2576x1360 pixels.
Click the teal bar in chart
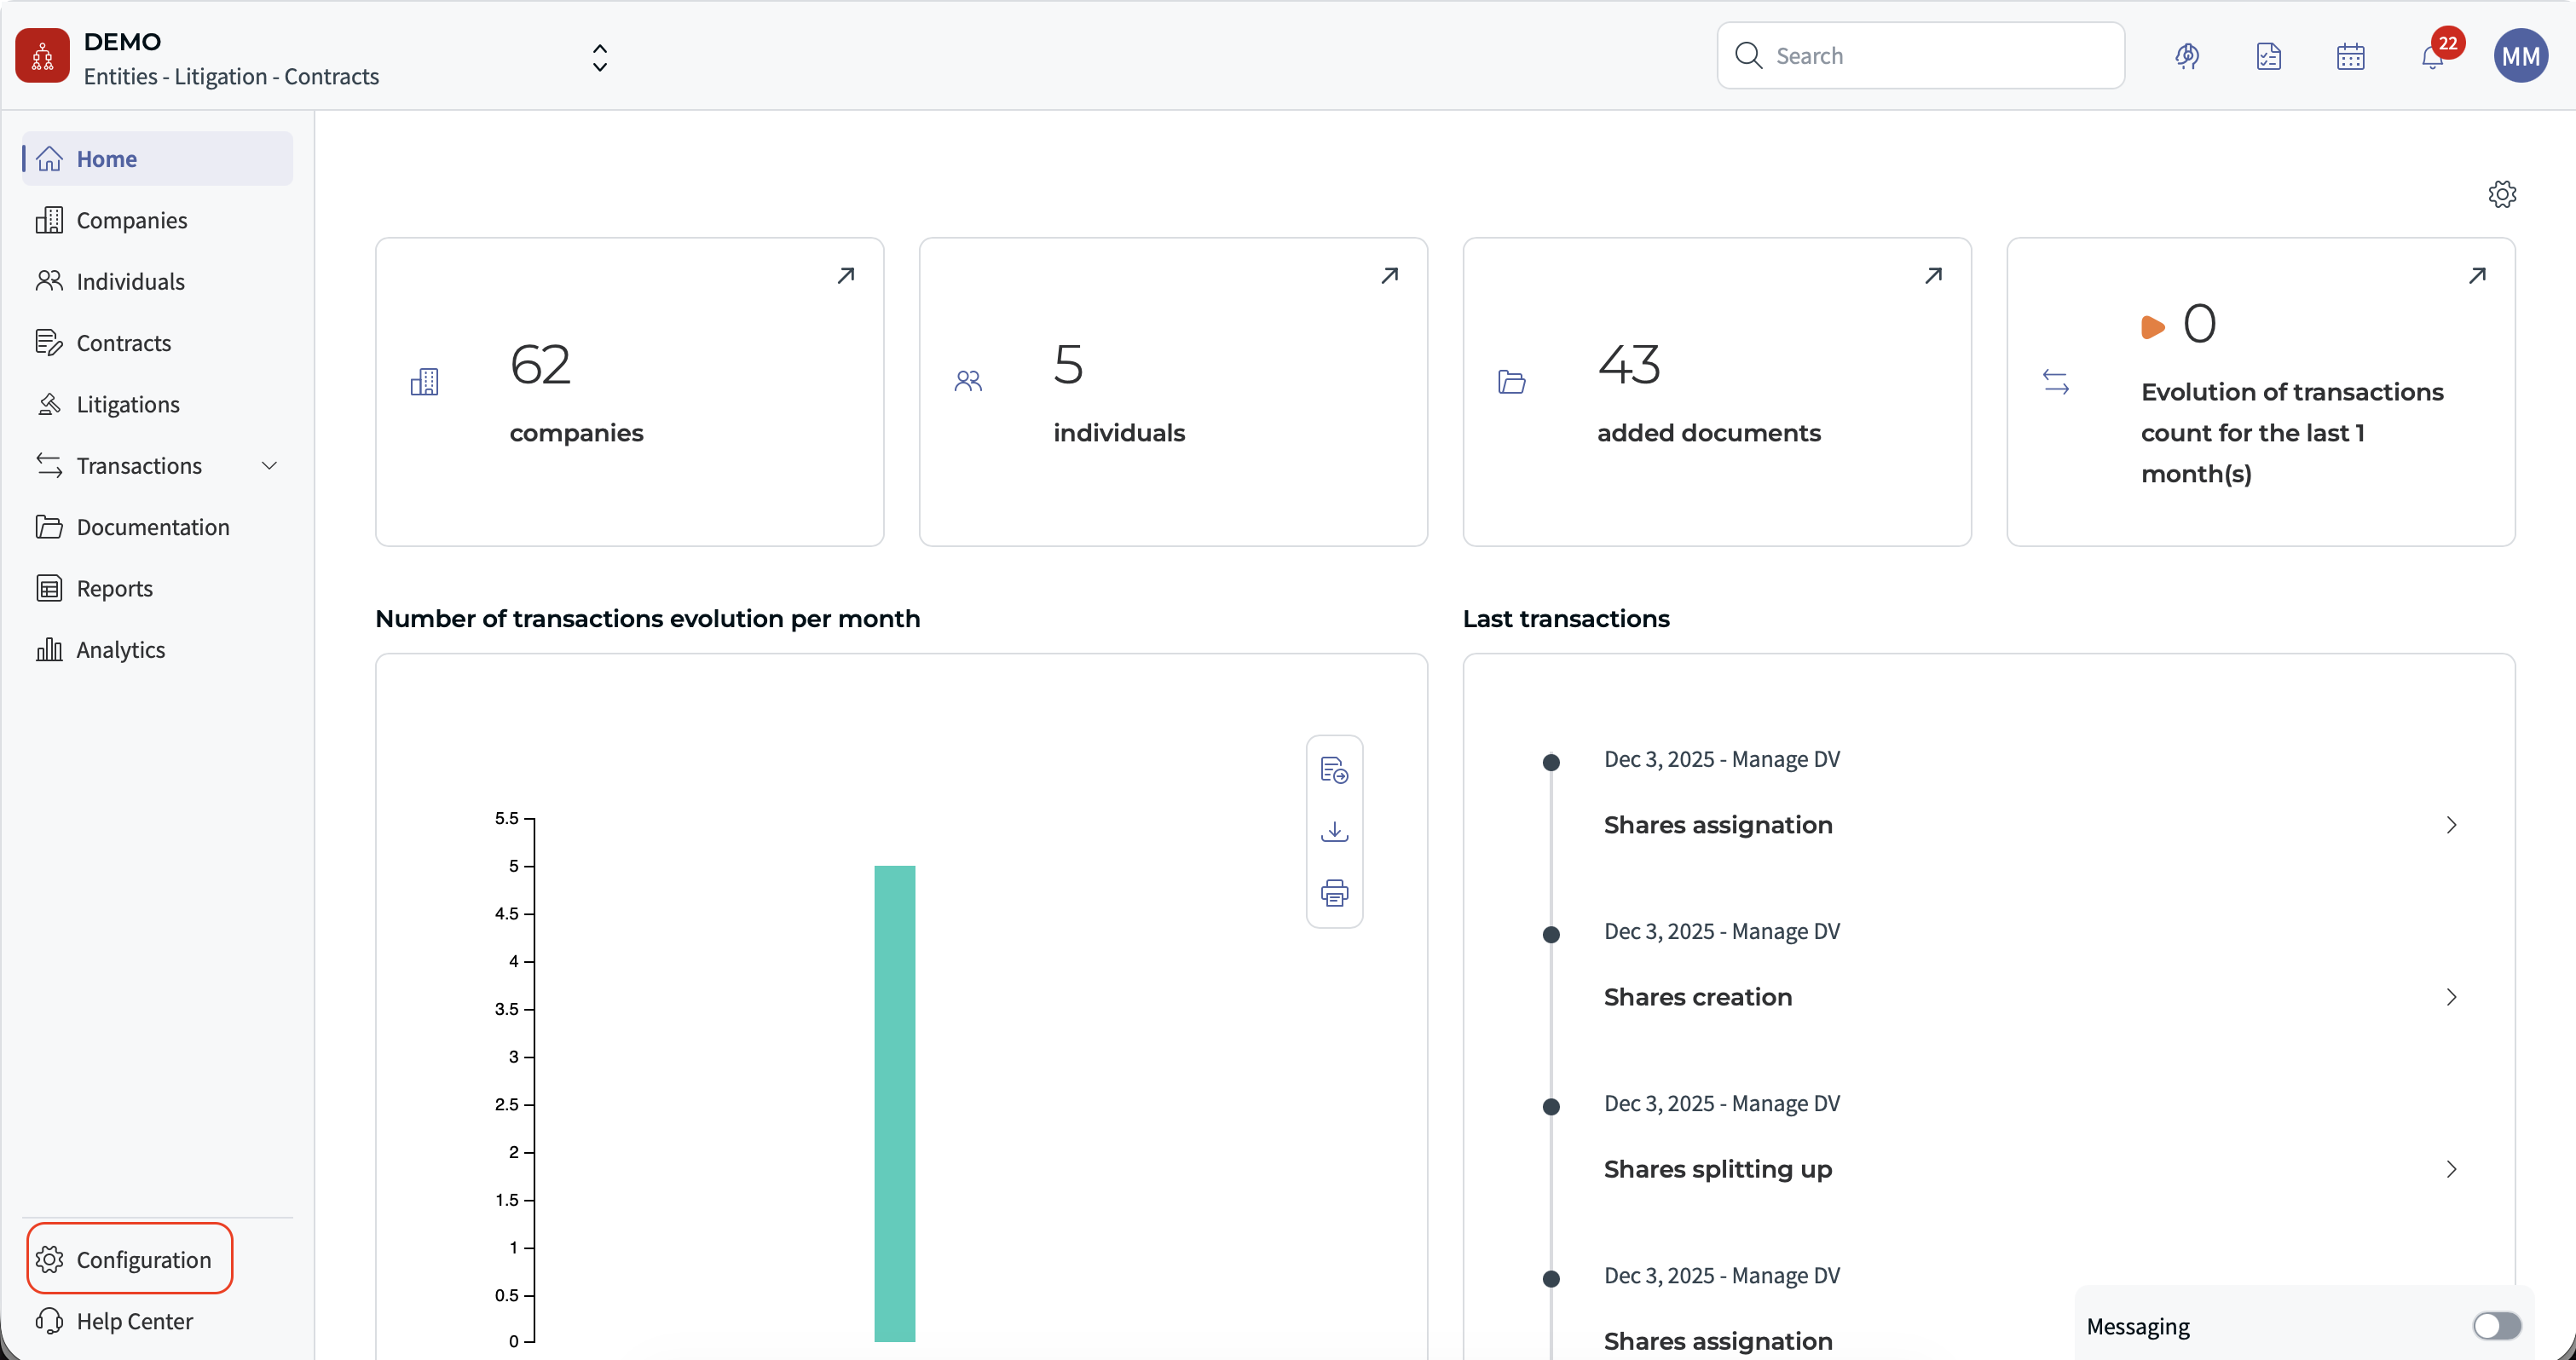coord(894,1102)
